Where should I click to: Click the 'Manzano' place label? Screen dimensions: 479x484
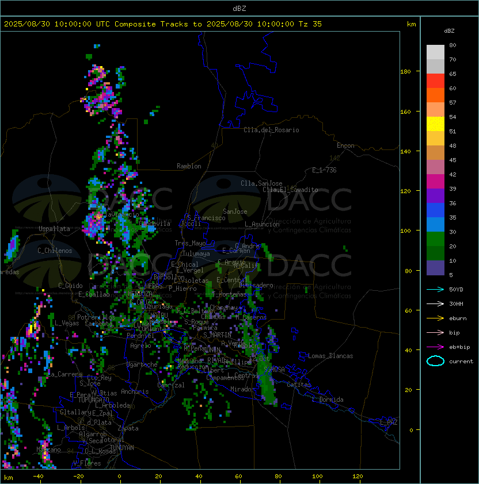pyautogui.click(x=48, y=450)
